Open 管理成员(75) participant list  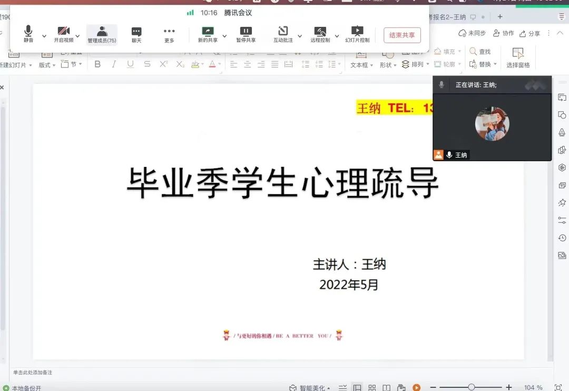(x=102, y=35)
